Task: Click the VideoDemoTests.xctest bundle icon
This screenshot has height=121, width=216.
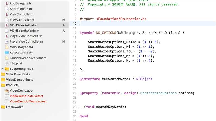Action: (x=7, y=96)
